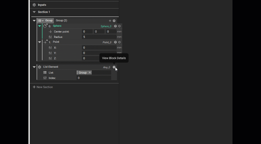This screenshot has width=261, height=144.
Task: Collapse the Point block
Action: [x=39, y=42]
